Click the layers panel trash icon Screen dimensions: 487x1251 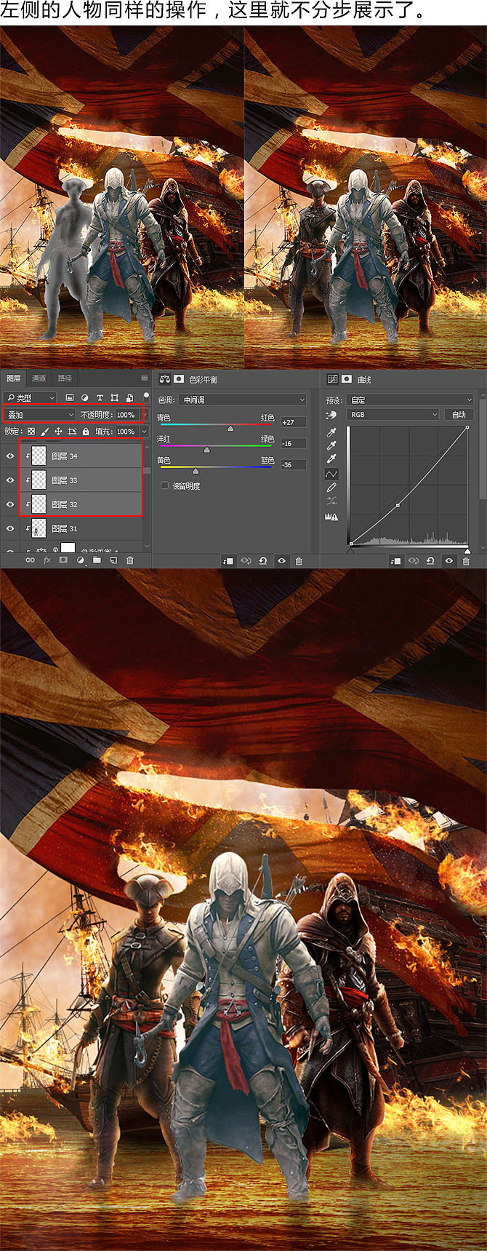pos(130,560)
